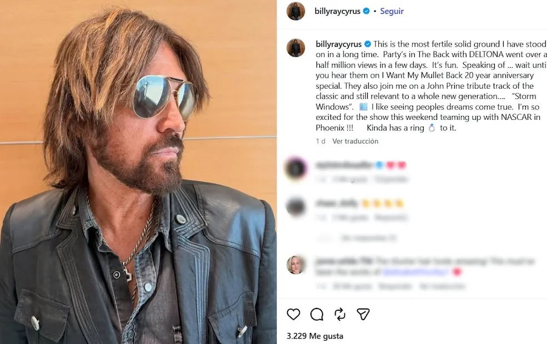This screenshot has height=344, width=547.
Task: Click the blue mention in third comment
Action: [415, 271]
